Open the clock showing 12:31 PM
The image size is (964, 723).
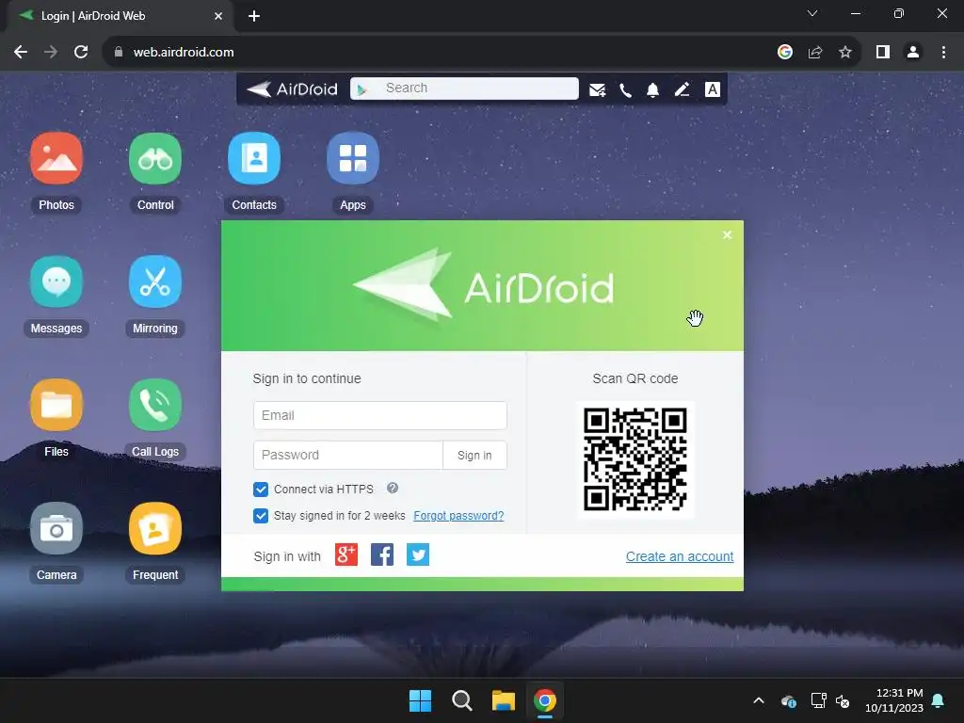(894, 700)
